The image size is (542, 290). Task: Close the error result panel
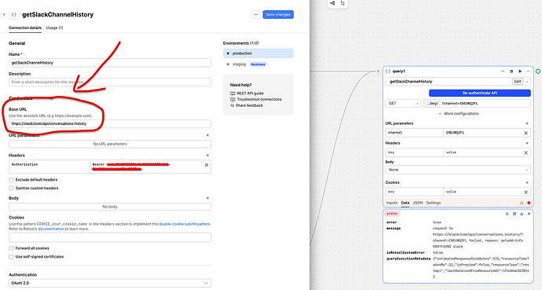click(x=529, y=214)
